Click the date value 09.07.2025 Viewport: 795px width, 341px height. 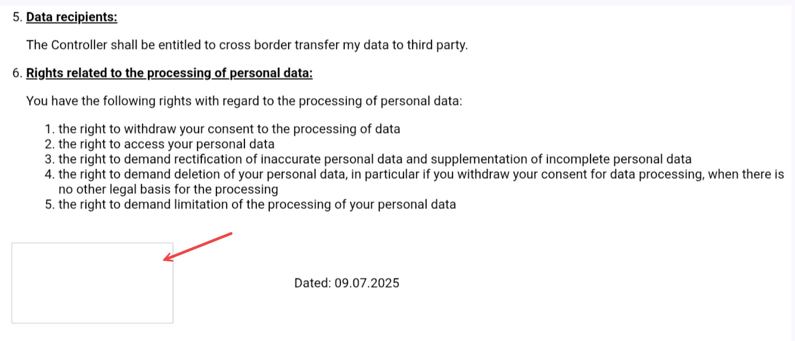pos(367,283)
